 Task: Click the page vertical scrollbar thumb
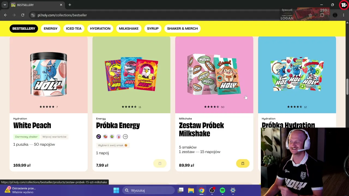(347, 87)
